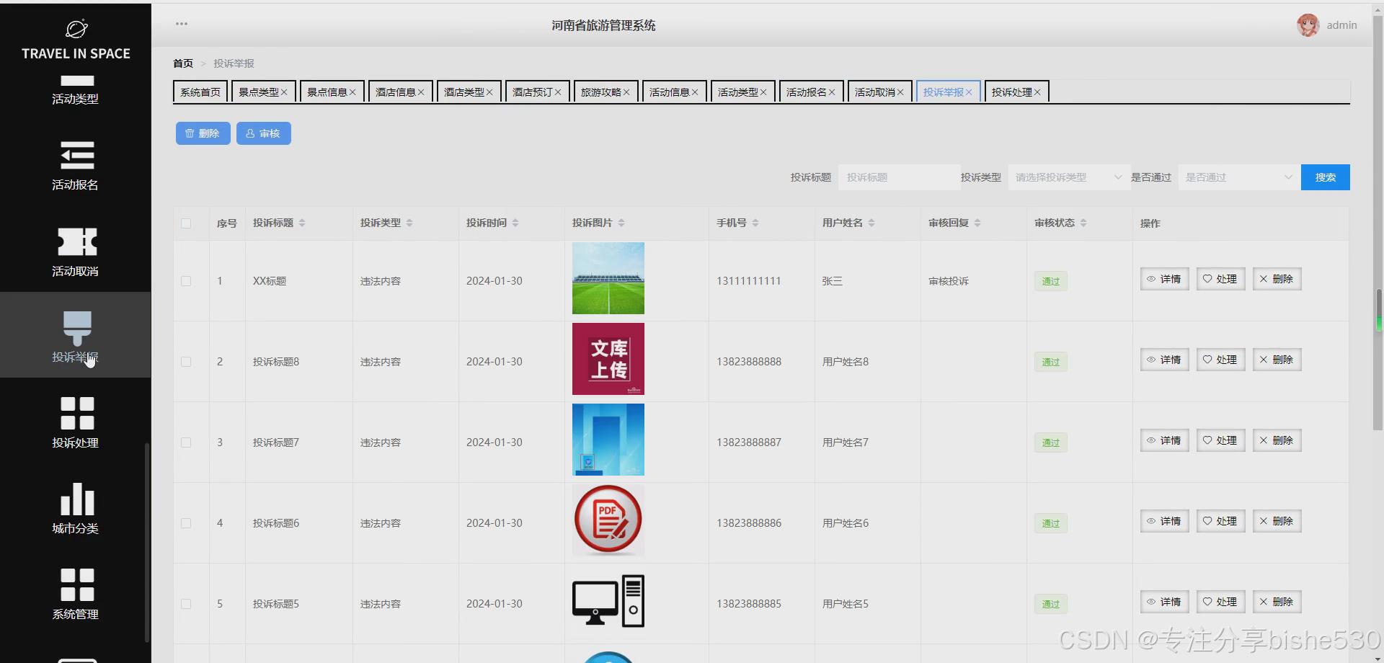Close the 活动取消 tab

(900, 92)
